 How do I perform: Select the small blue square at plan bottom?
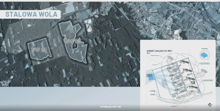[x=174, y=96]
